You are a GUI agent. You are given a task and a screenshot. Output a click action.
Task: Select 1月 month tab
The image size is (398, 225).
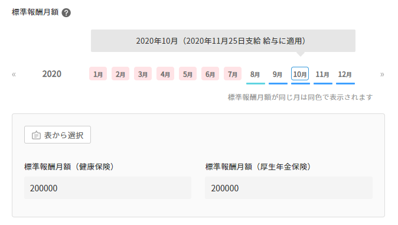[98, 74]
